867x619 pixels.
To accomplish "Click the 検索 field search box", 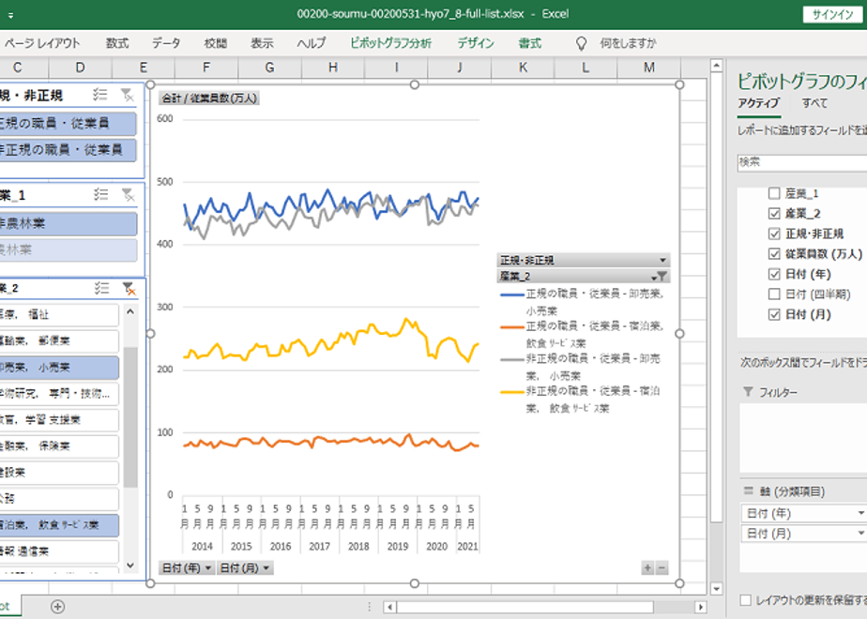I will 801,162.
